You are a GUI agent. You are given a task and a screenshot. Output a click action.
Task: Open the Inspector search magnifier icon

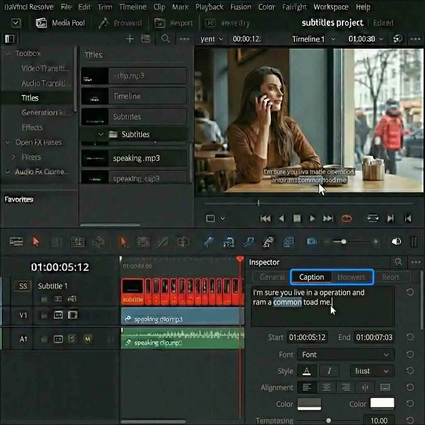point(398,262)
